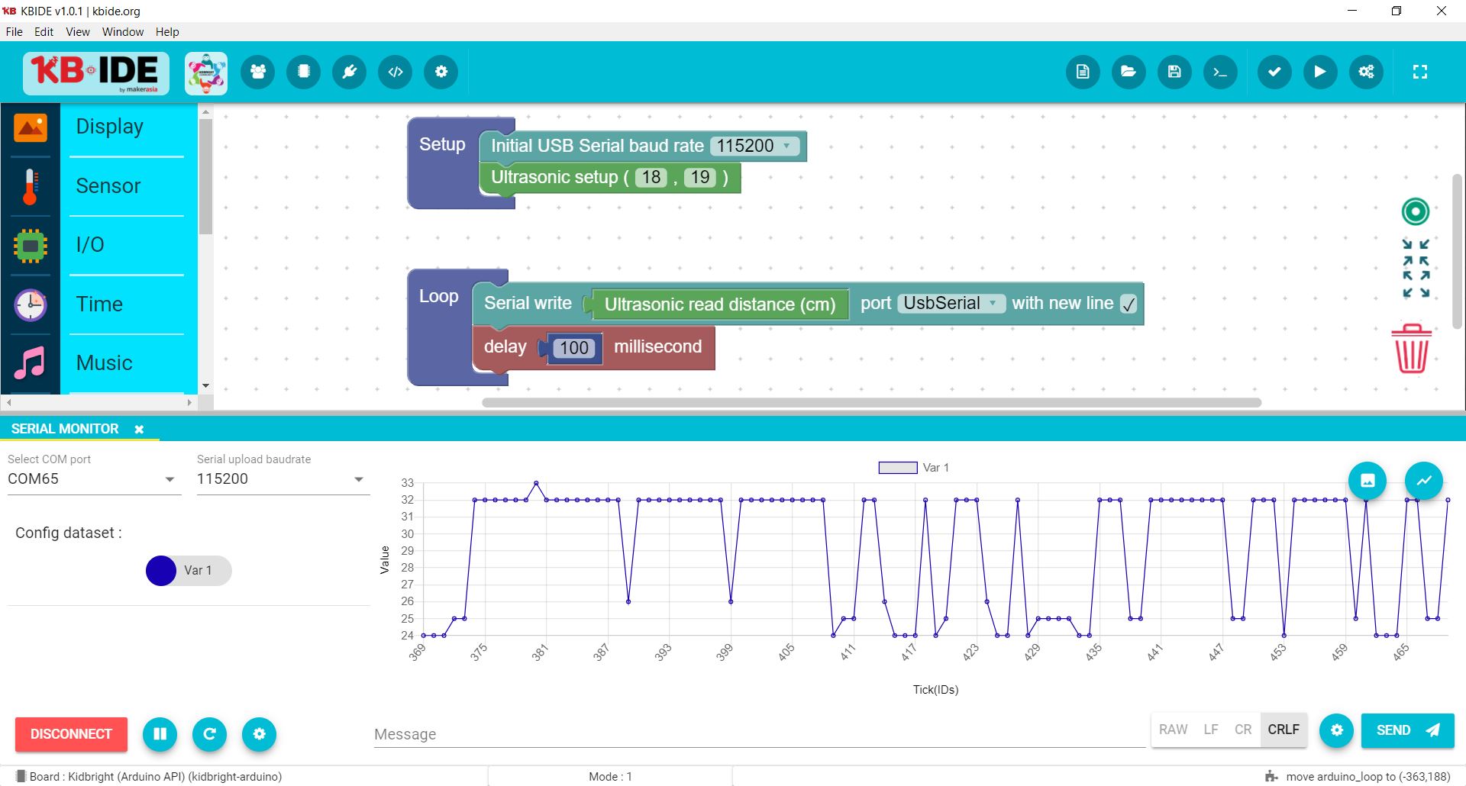Open the board setup gears icon

pos(1366,72)
